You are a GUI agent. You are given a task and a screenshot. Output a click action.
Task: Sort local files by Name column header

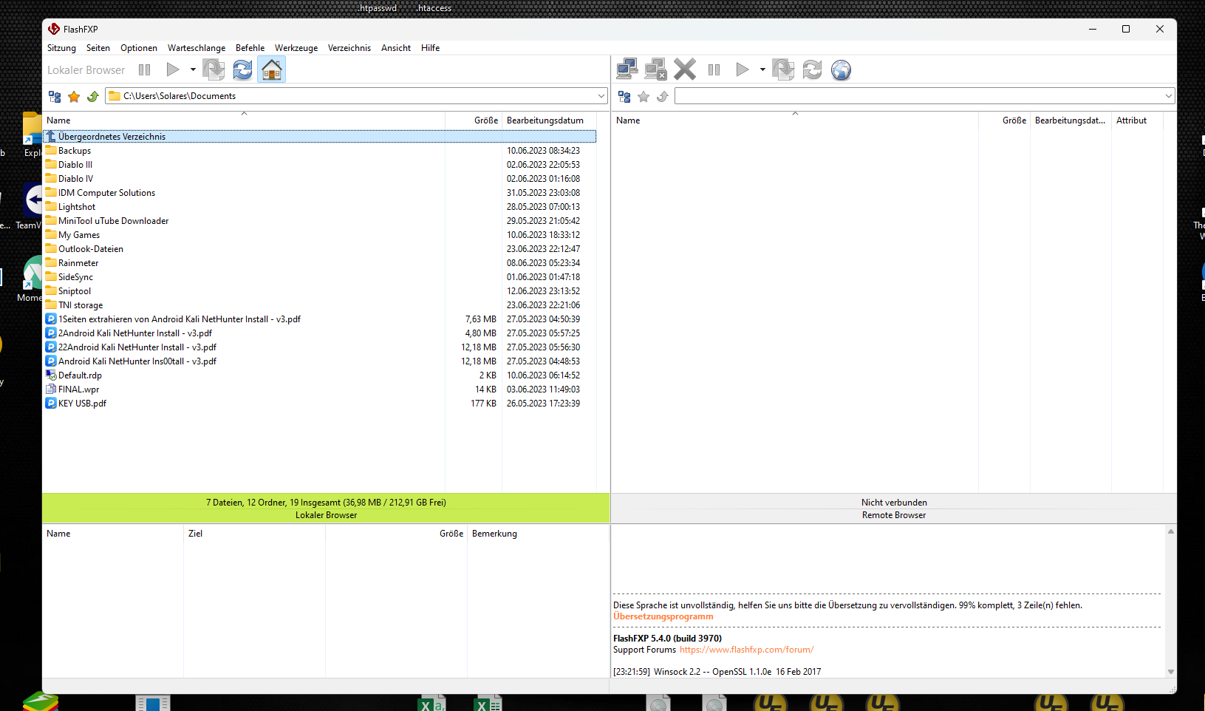(x=244, y=120)
